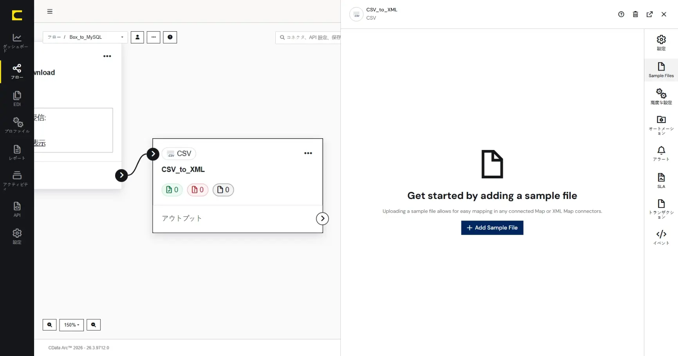Screen dimensions: 678x356
Task: Switch to the 設定 tab in the connector panel
Action: coord(661,43)
